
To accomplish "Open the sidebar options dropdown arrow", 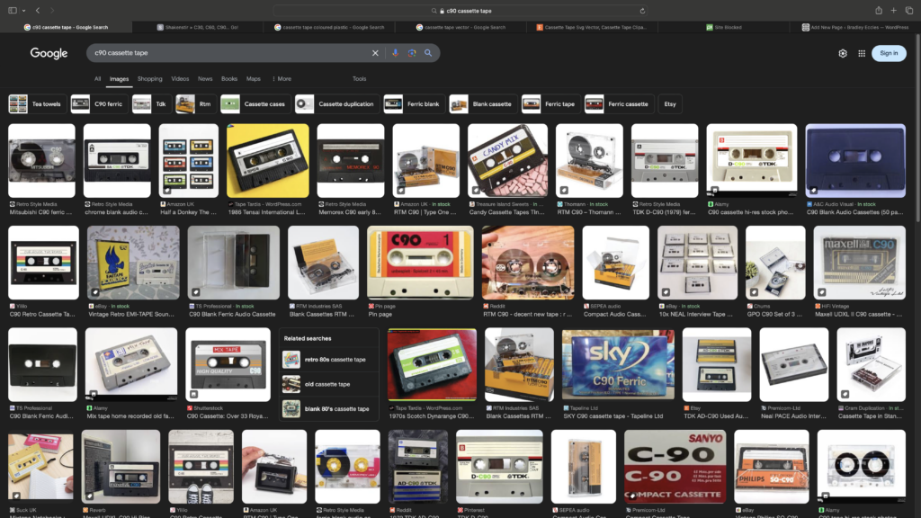I will 23,11.
